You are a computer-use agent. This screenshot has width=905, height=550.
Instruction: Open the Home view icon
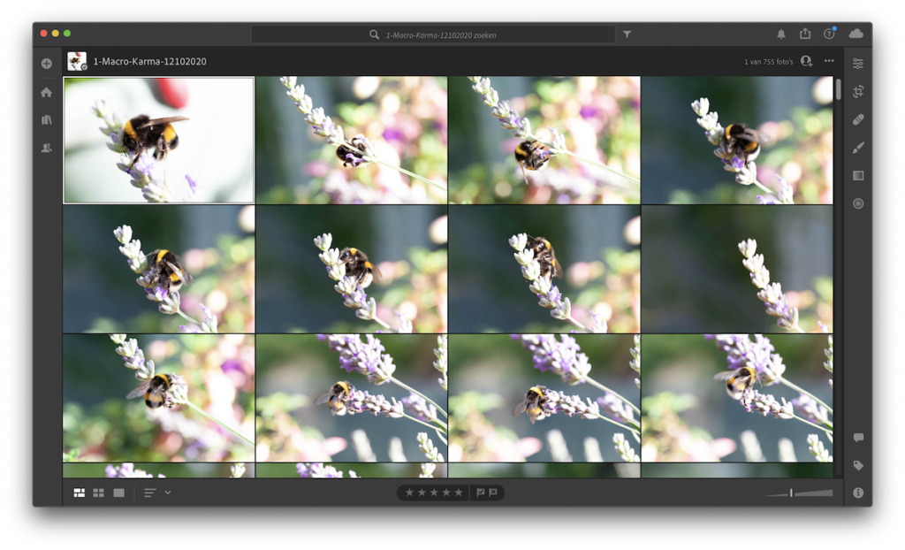pyautogui.click(x=47, y=92)
